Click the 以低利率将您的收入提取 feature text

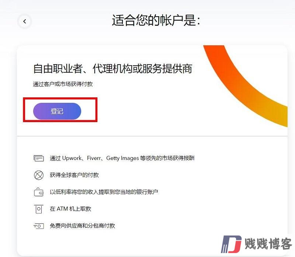104,192
